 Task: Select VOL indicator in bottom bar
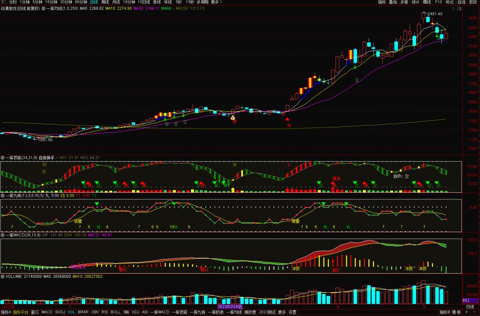(x=71, y=312)
